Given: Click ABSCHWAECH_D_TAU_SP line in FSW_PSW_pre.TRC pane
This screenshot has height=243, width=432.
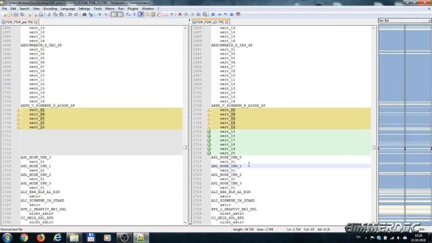Looking at the screenshot, I should tap(41, 45).
